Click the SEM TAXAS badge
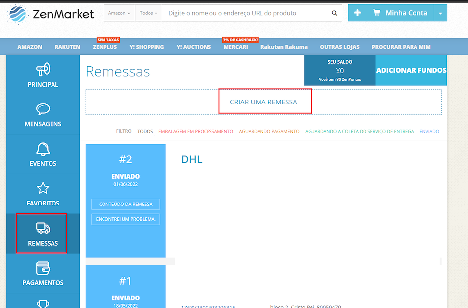 (x=108, y=40)
